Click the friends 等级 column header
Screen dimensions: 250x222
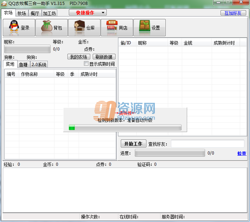coord(175,43)
